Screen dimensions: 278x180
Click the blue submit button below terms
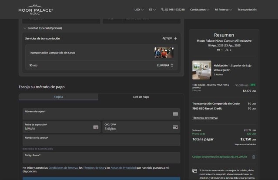click(x=101, y=178)
